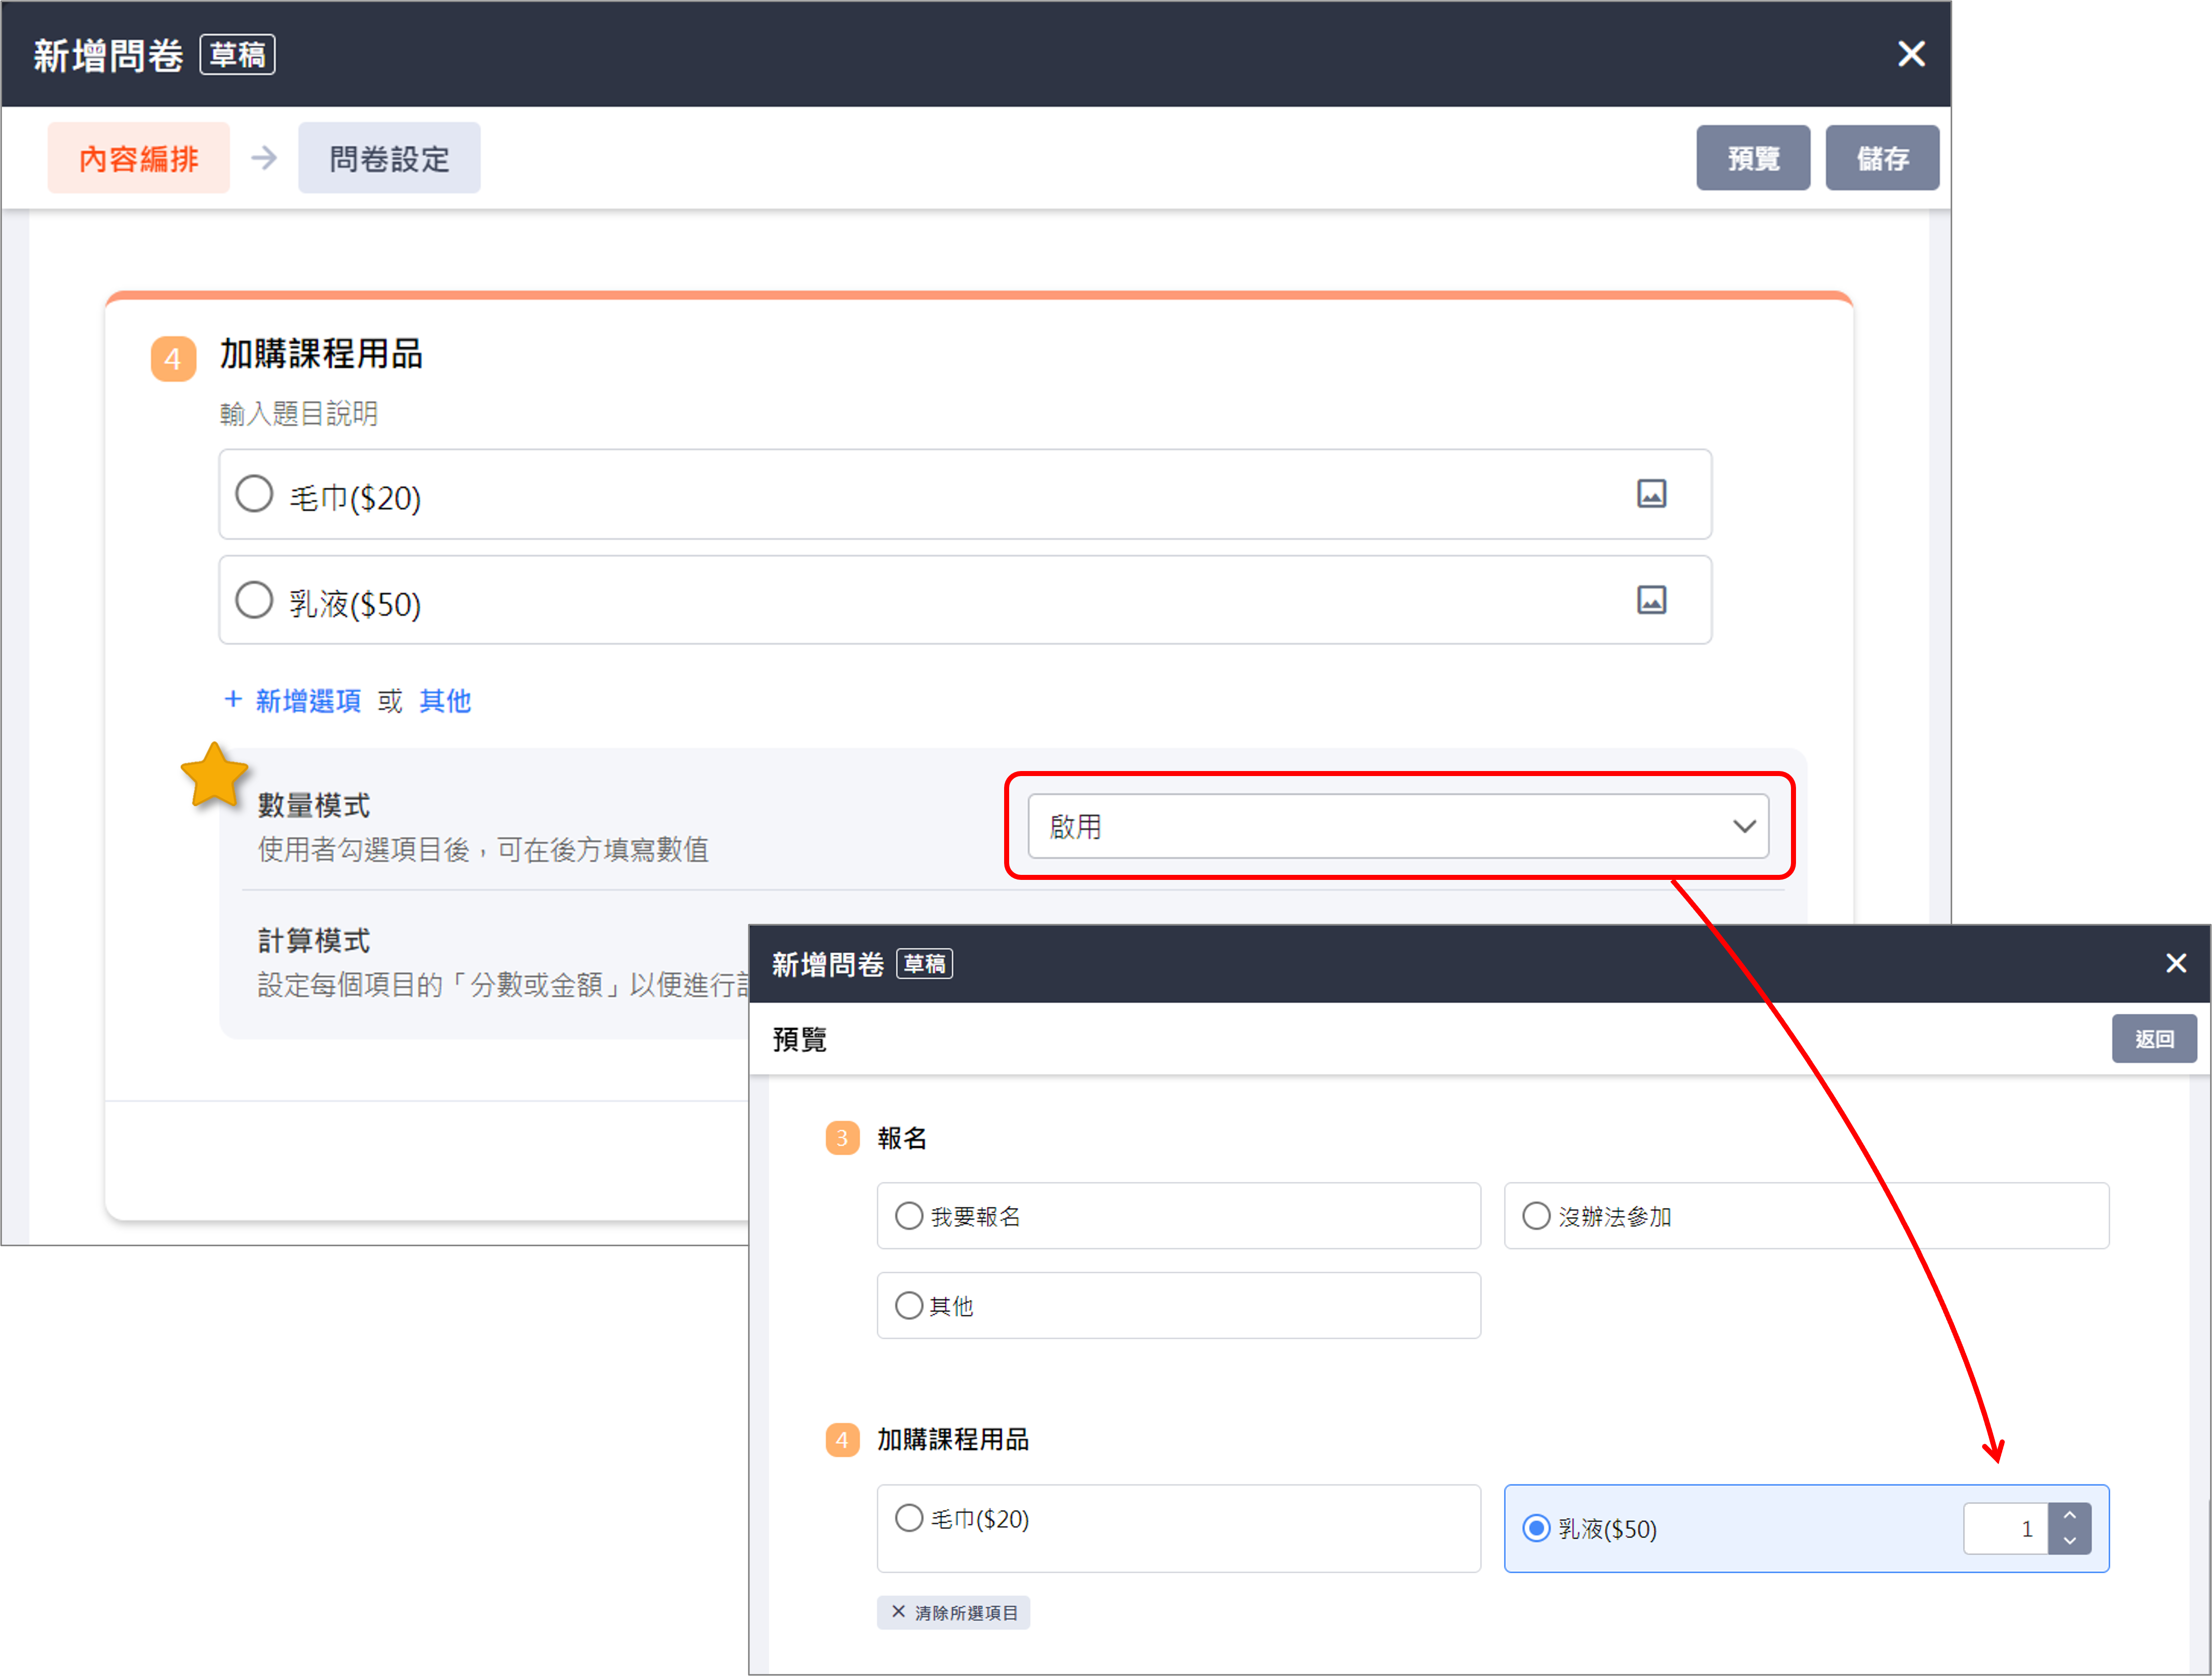Close the 新增問卷 preview window

(2175, 964)
